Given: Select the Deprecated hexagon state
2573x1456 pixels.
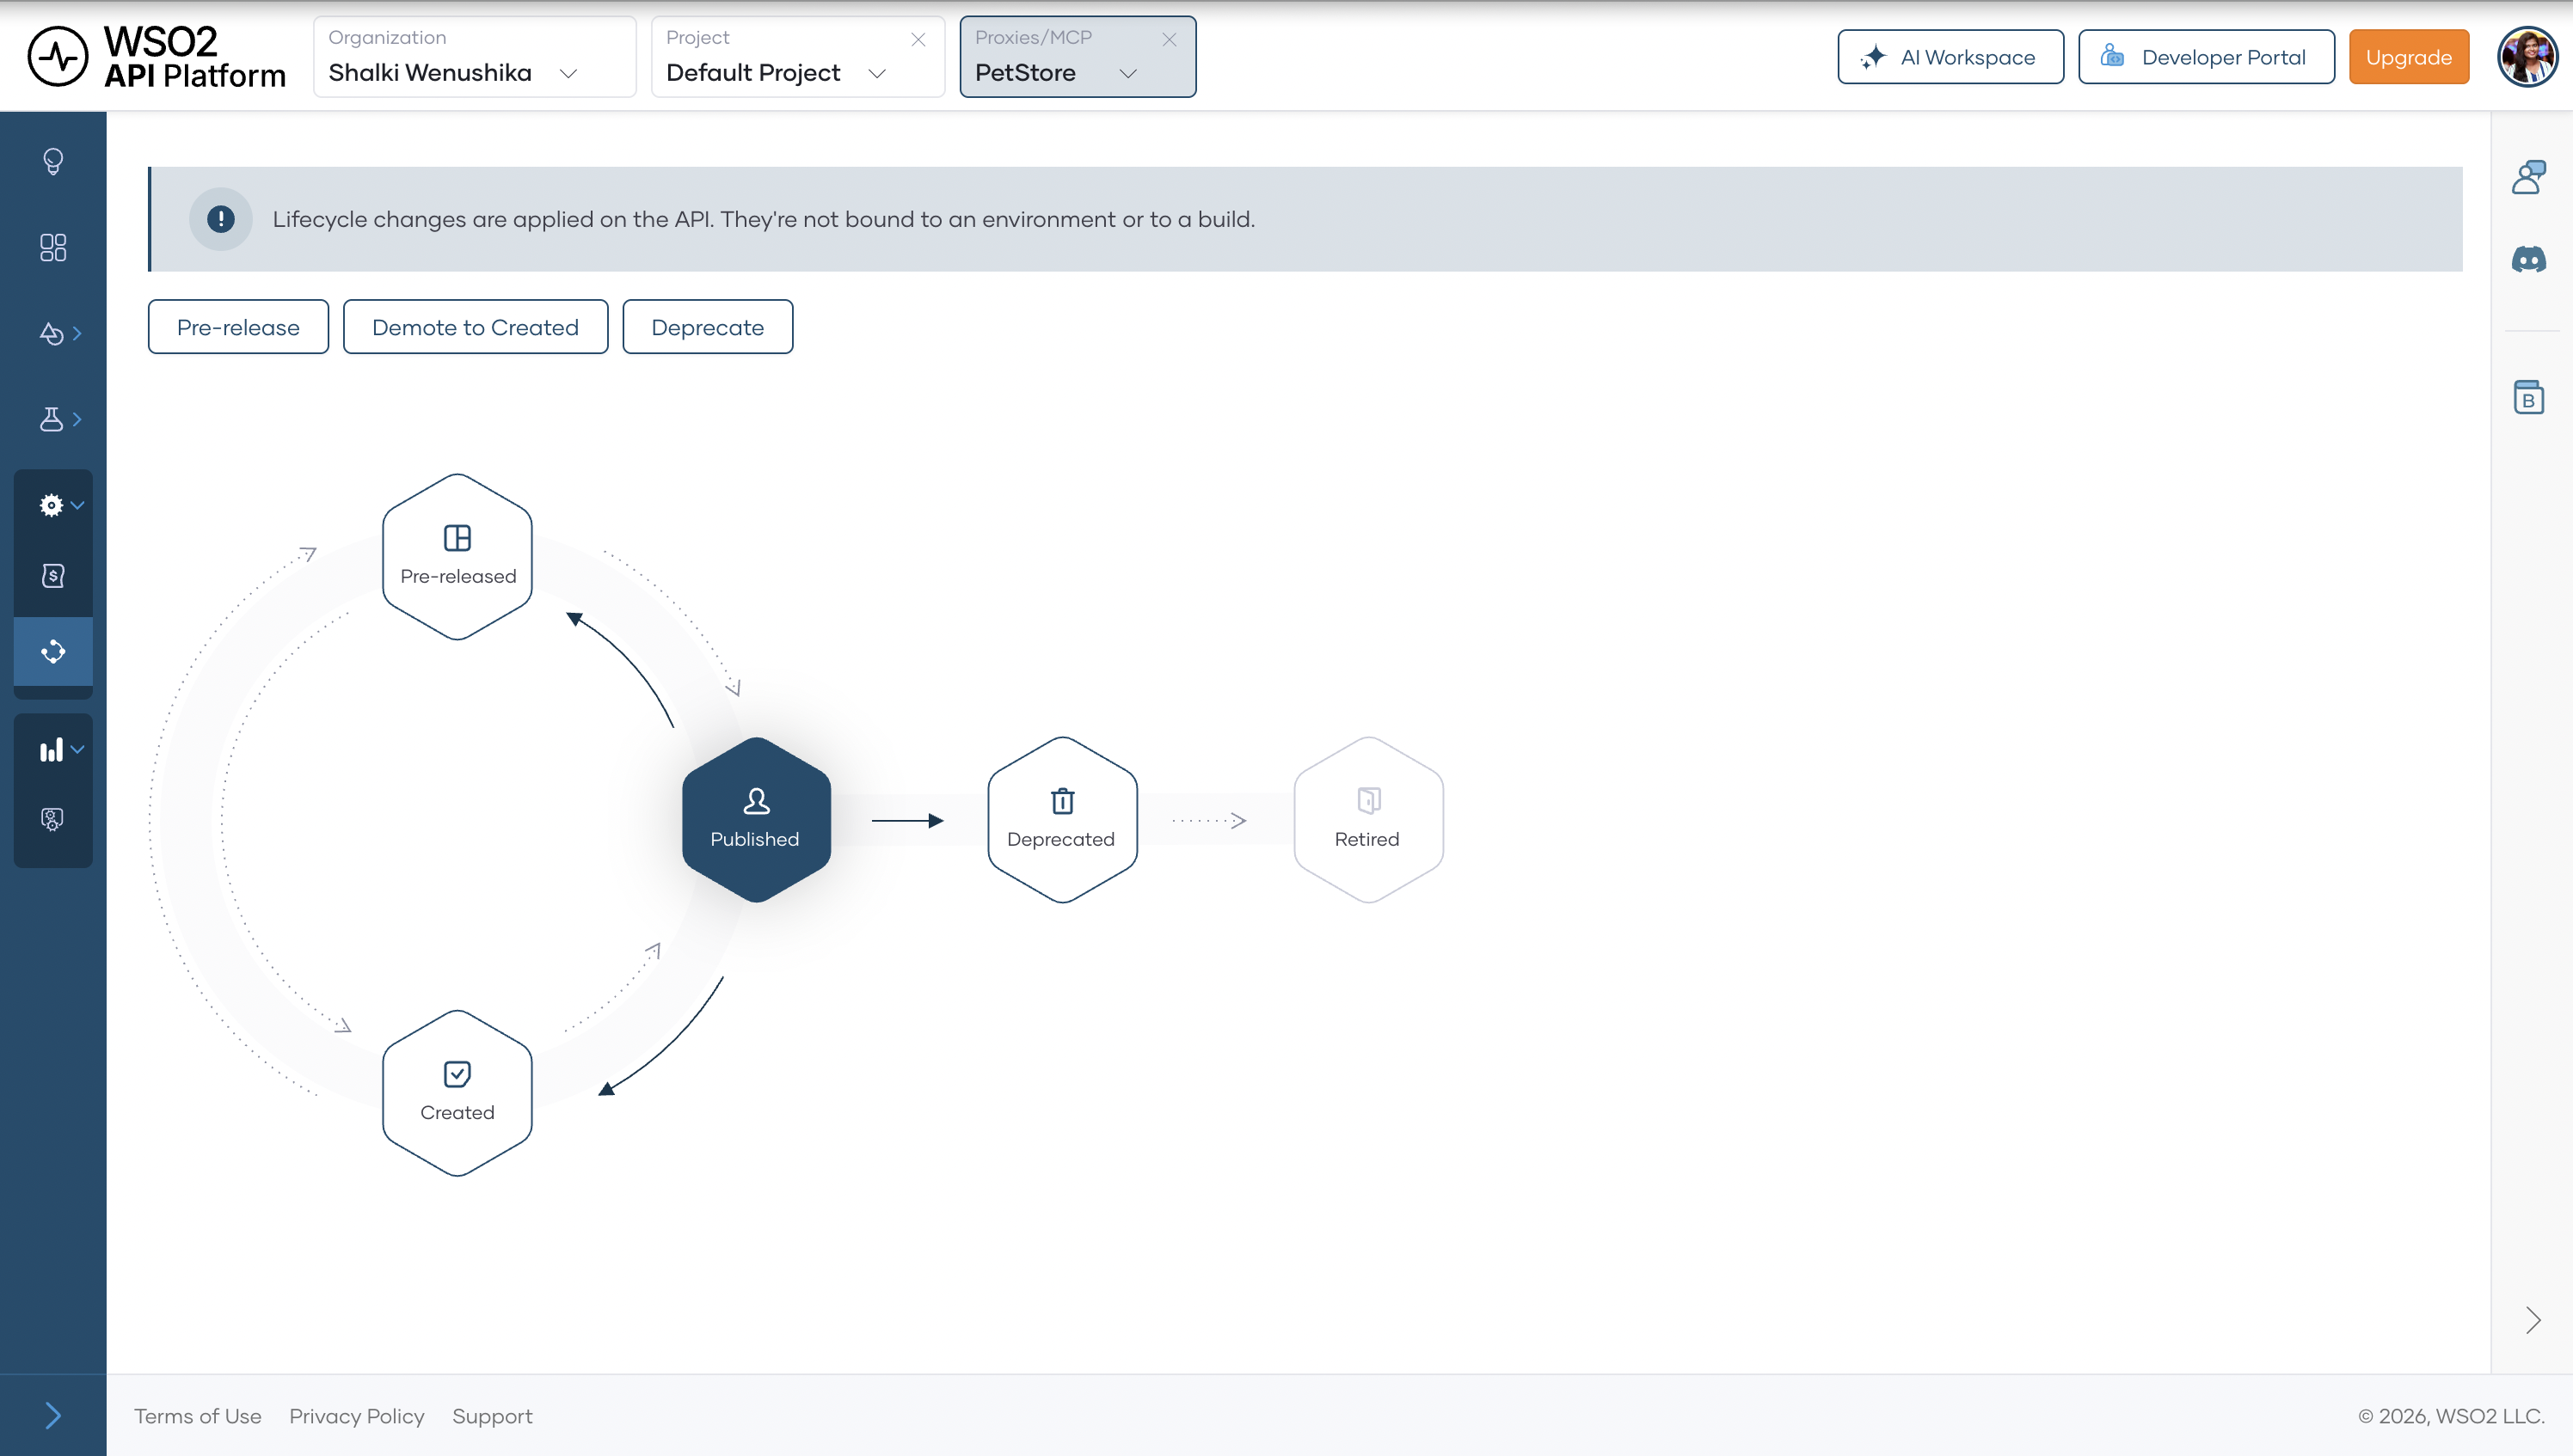Looking at the screenshot, I should pos(1062,820).
